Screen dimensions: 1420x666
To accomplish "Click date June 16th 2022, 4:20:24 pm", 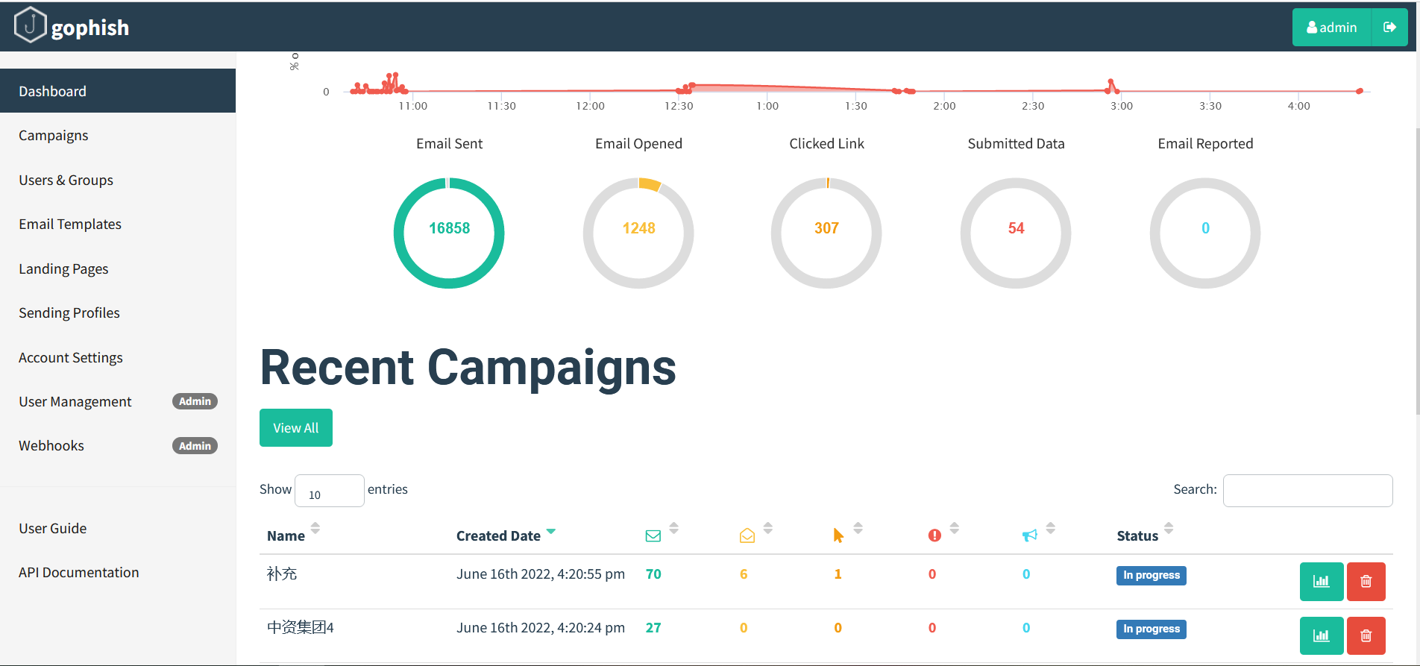I will (541, 628).
